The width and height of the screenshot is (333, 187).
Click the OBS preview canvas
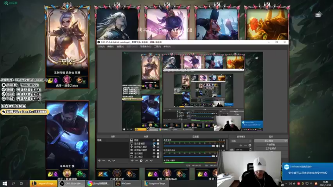[192, 91]
